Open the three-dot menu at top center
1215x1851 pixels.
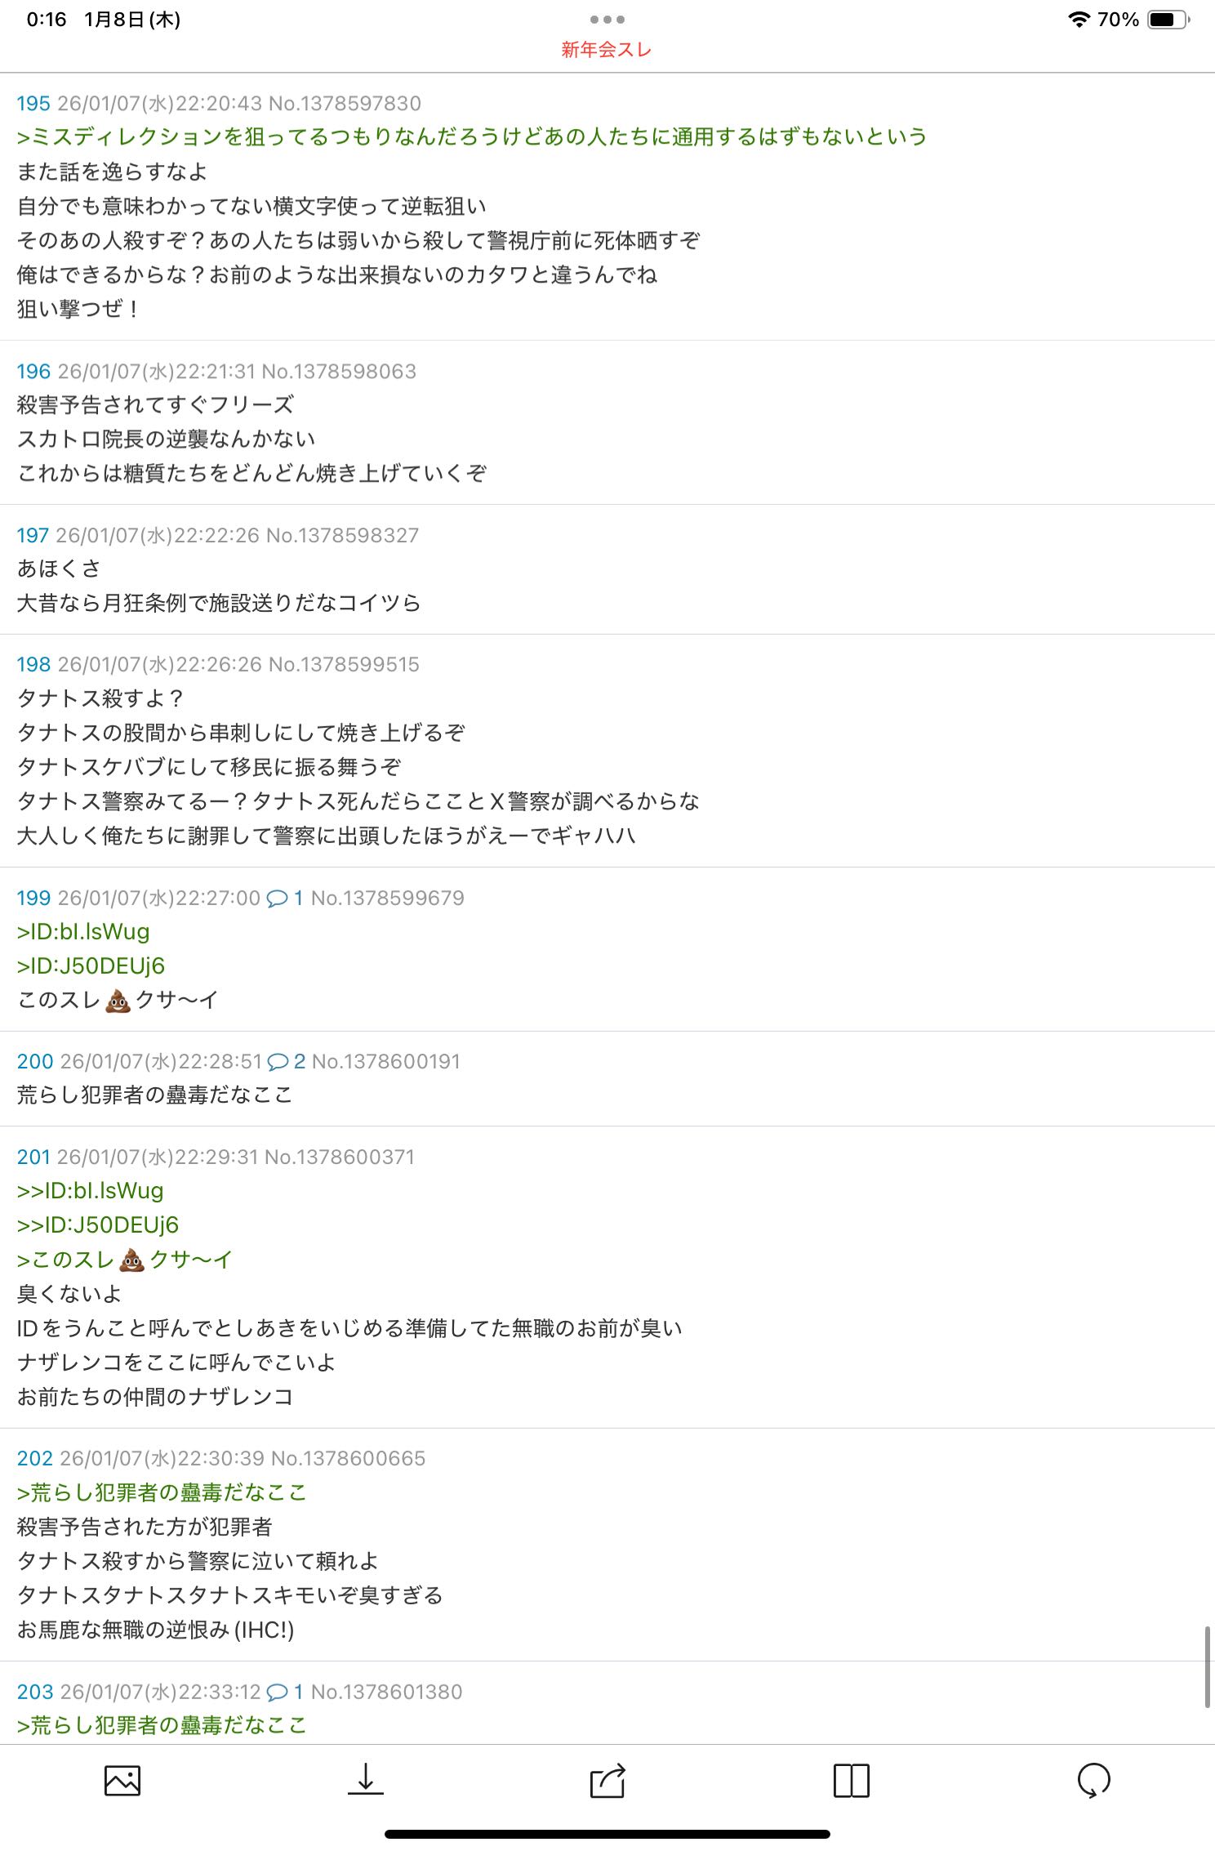point(607,20)
